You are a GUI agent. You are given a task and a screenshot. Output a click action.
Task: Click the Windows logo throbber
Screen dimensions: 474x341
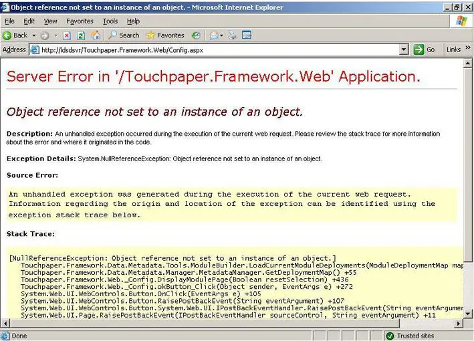click(461, 21)
